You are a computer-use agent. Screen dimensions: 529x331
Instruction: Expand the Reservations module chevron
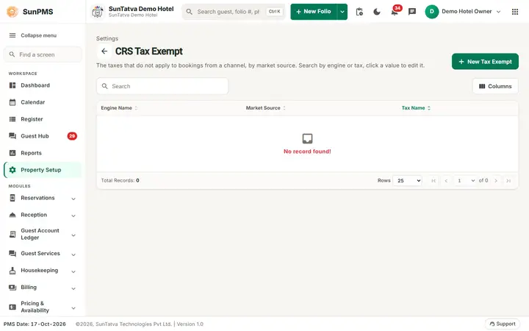coord(73,199)
